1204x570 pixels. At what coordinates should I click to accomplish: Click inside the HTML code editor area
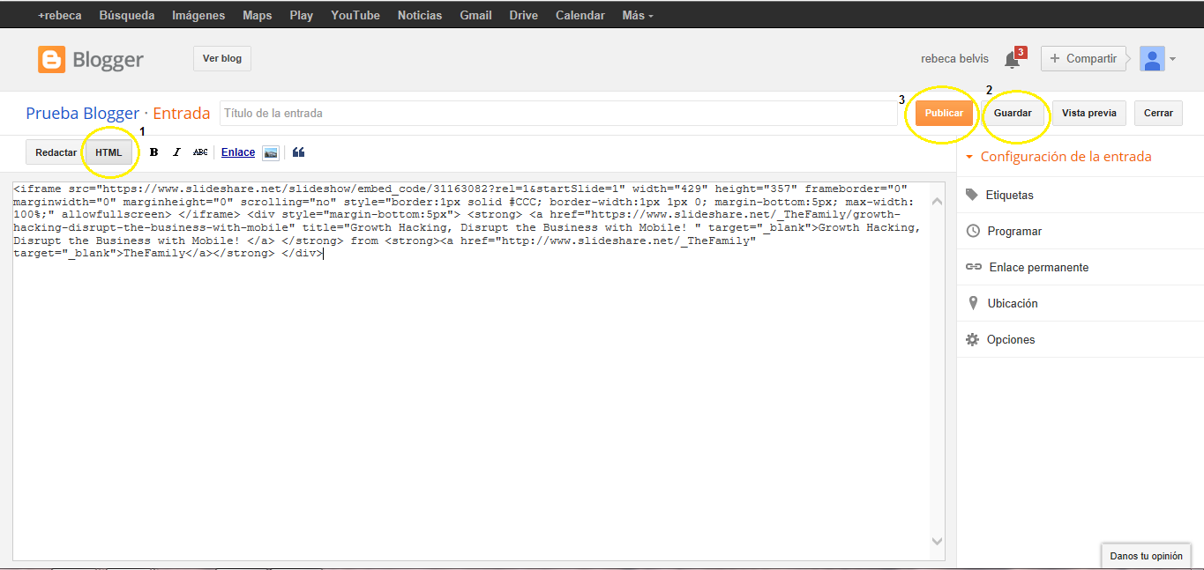point(472,371)
